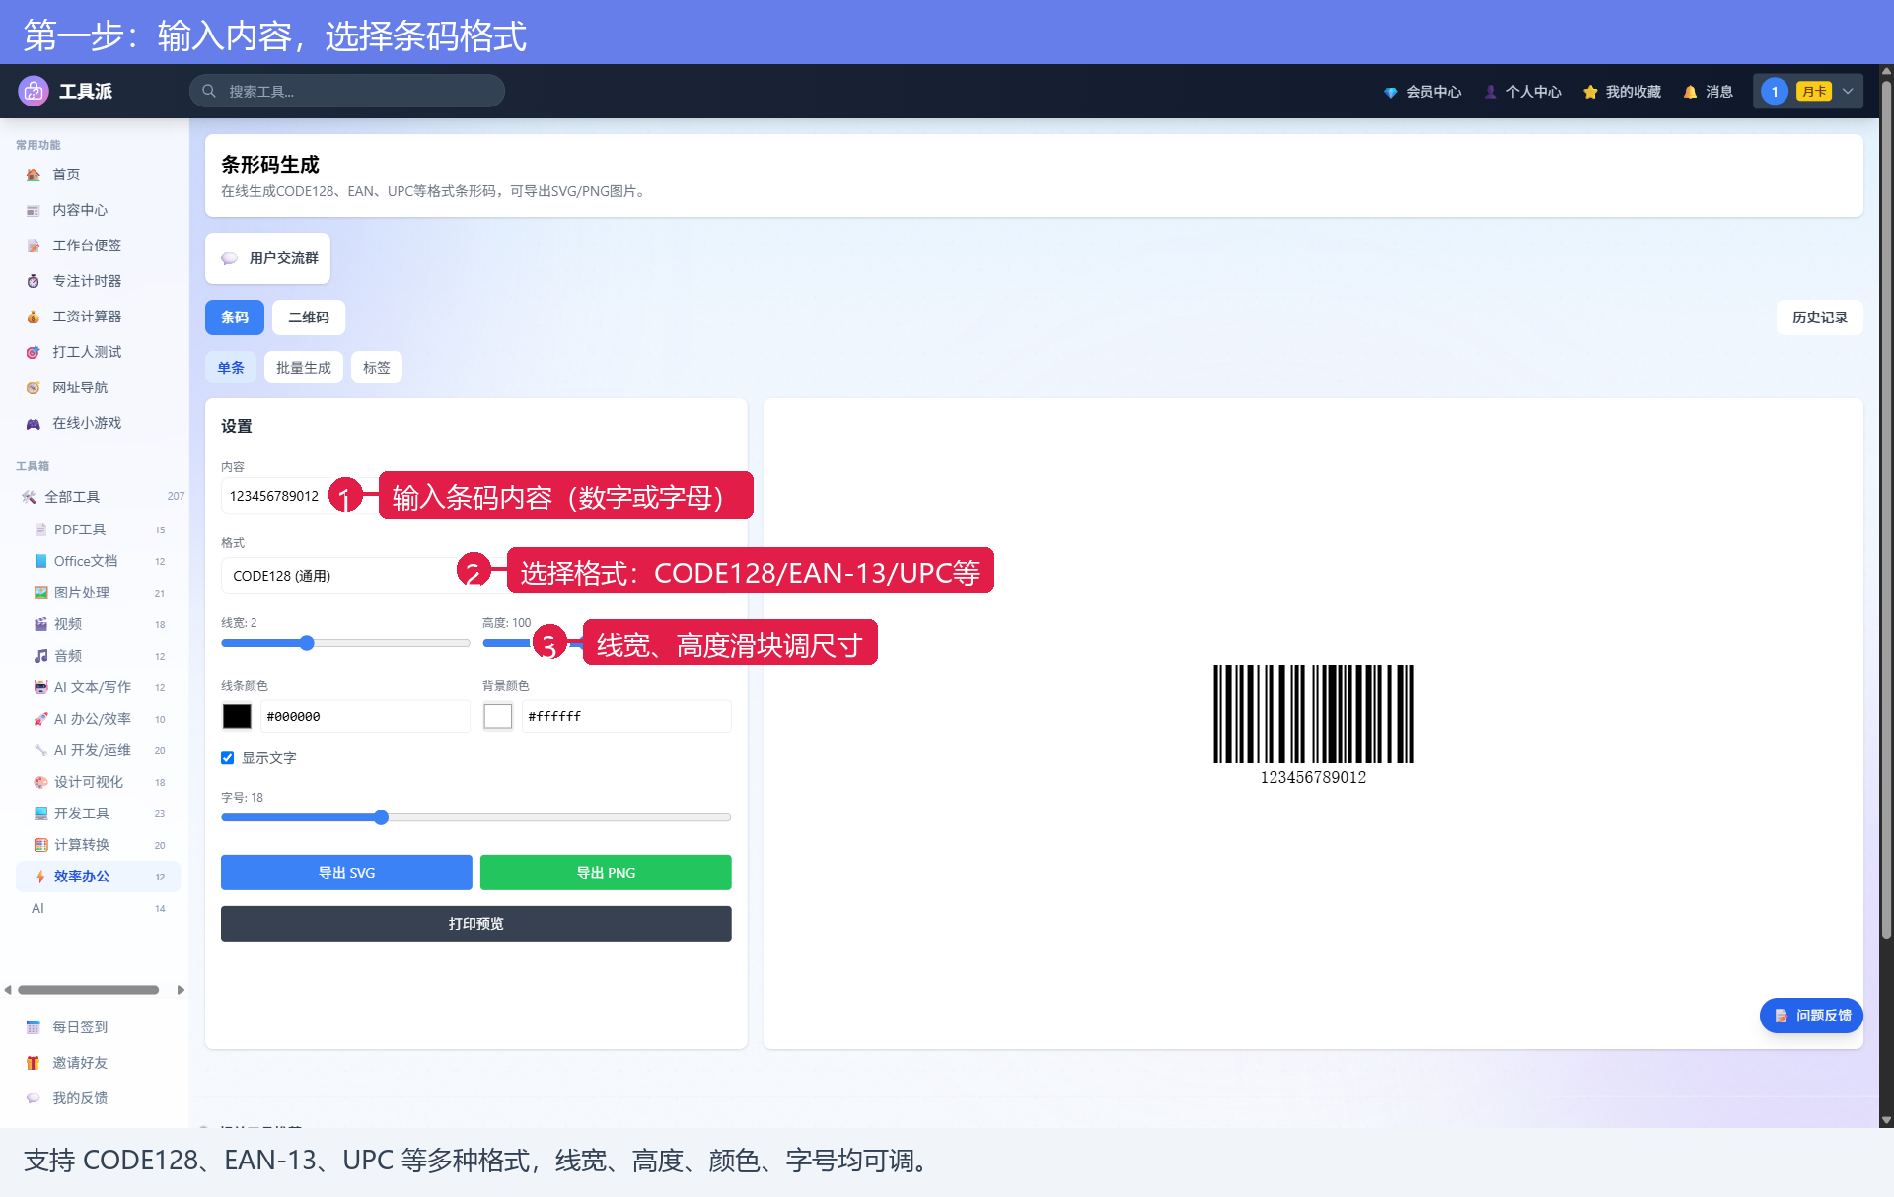The width and height of the screenshot is (1894, 1197).
Task: Open 邀请好友 gift icon
Action: [x=34, y=1063]
